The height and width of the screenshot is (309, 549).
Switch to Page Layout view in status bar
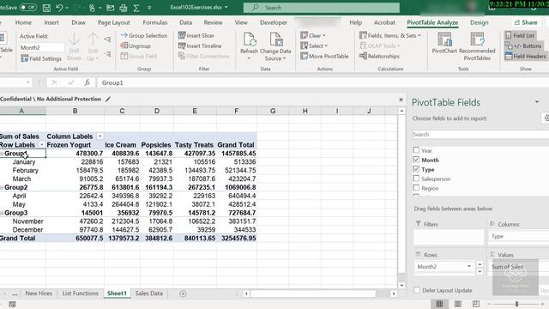[x=457, y=304]
